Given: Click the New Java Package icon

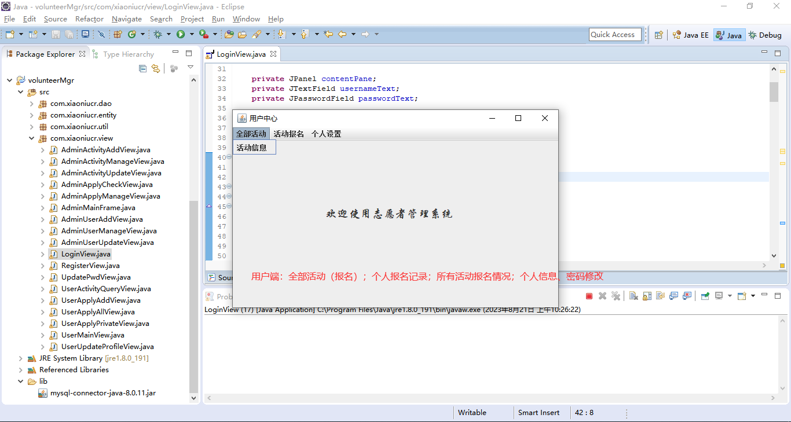Looking at the screenshot, I should tap(118, 34).
